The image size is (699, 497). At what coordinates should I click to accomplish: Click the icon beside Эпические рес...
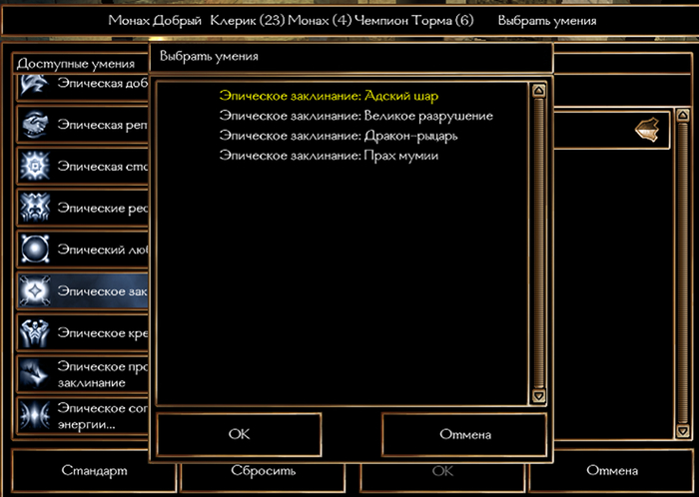coord(34,208)
